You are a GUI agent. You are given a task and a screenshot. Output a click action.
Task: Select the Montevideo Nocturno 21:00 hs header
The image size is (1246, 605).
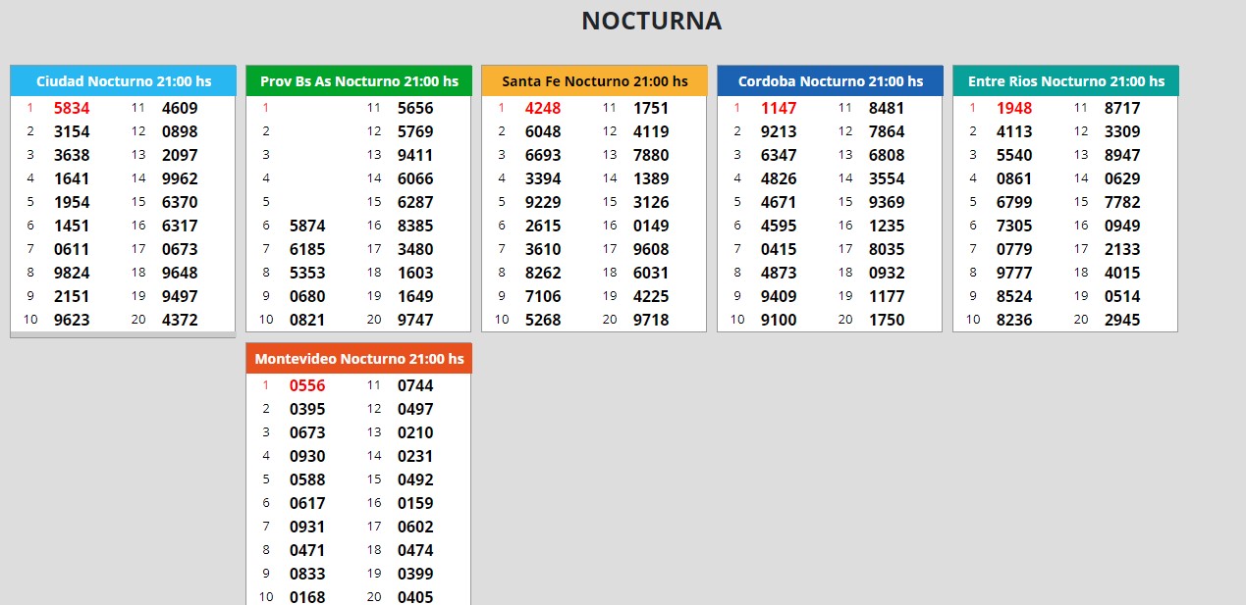pyautogui.click(x=358, y=359)
